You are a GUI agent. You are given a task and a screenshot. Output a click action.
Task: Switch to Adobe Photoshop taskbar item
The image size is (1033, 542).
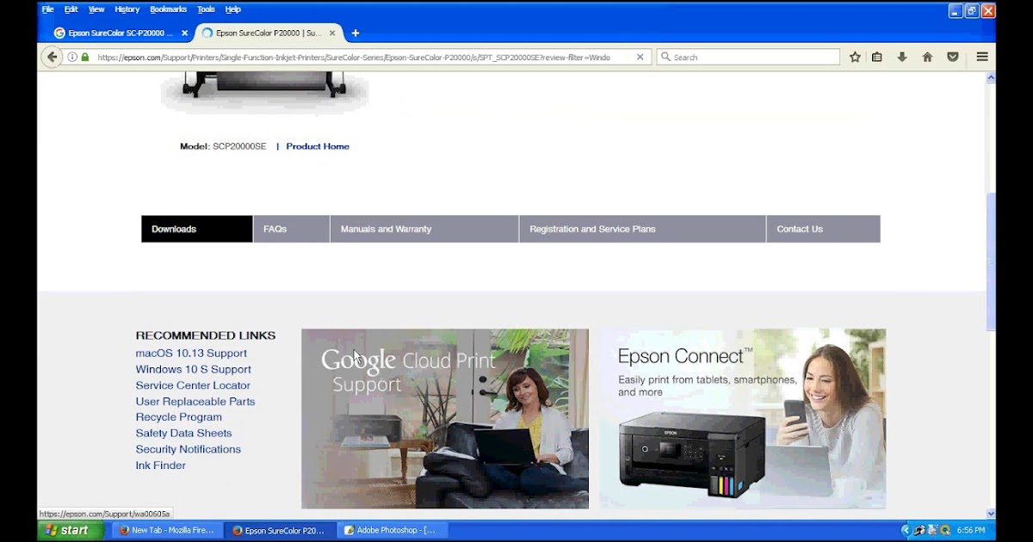391,531
